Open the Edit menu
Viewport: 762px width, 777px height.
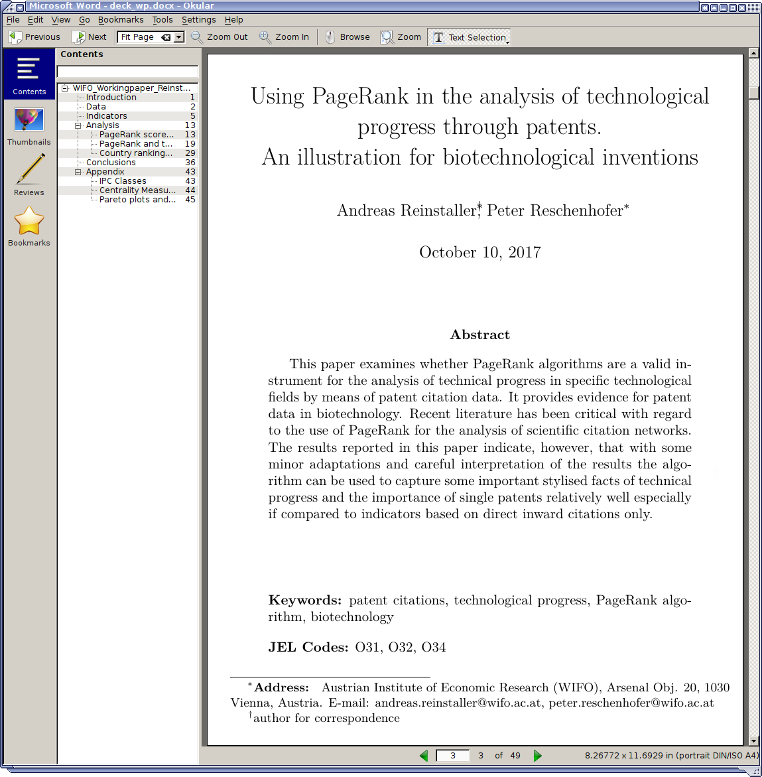tap(35, 20)
